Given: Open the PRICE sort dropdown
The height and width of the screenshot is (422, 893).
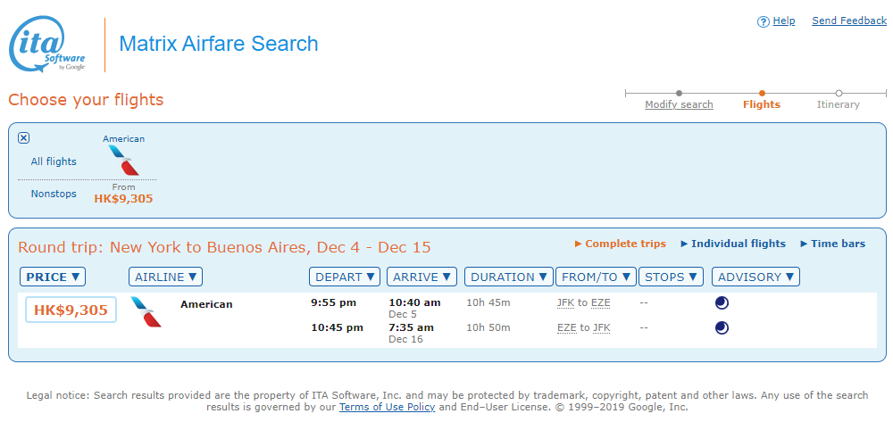Looking at the screenshot, I should click(53, 277).
